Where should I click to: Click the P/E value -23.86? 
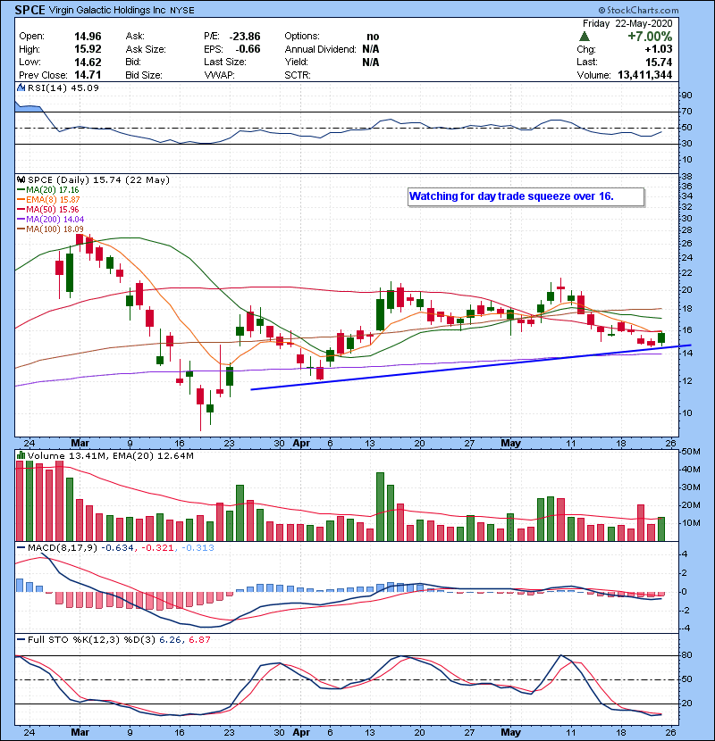(245, 37)
